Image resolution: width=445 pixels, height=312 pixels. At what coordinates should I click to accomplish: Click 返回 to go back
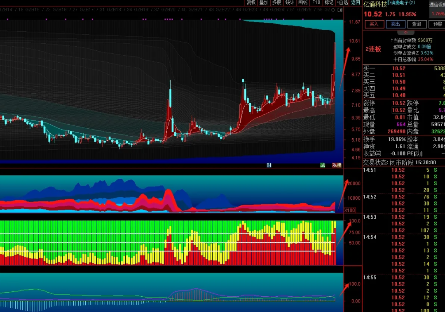click(x=356, y=2)
